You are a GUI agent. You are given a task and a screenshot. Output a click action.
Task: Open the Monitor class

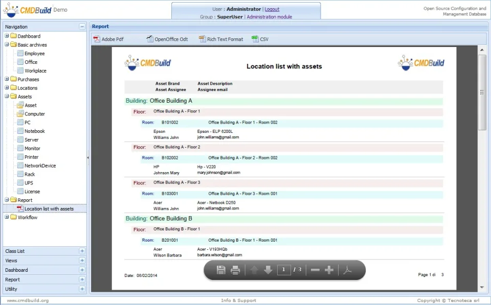[x=32, y=148]
